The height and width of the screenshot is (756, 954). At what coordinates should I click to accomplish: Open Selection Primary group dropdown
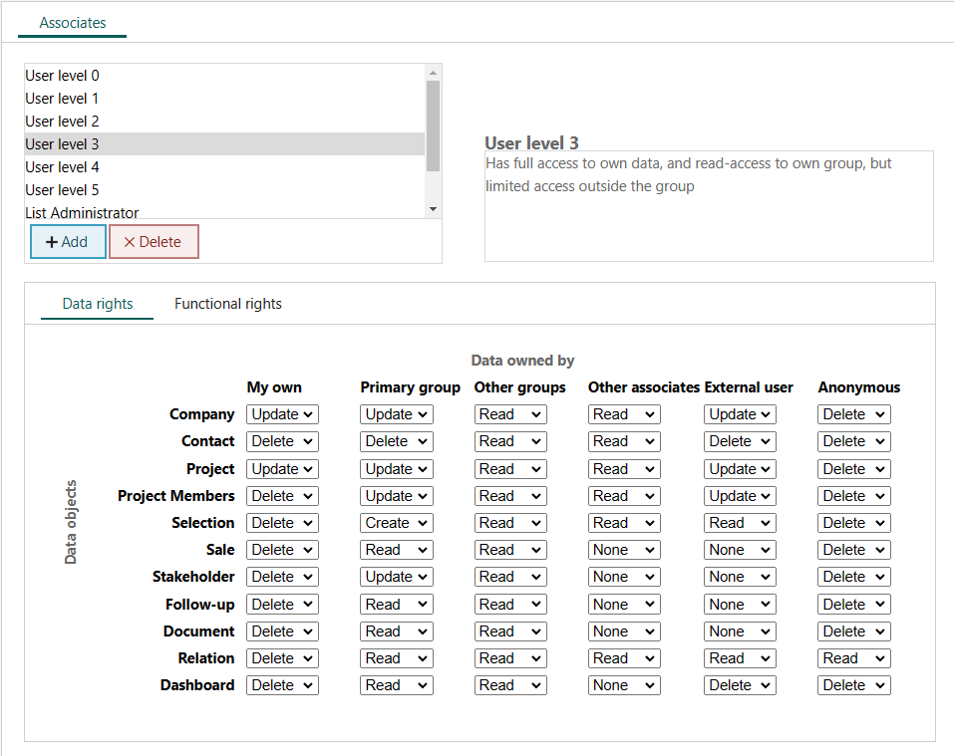(x=396, y=523)
